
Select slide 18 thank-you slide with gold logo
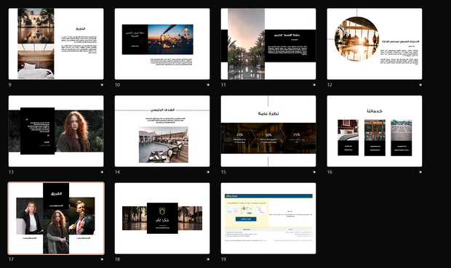162,219
